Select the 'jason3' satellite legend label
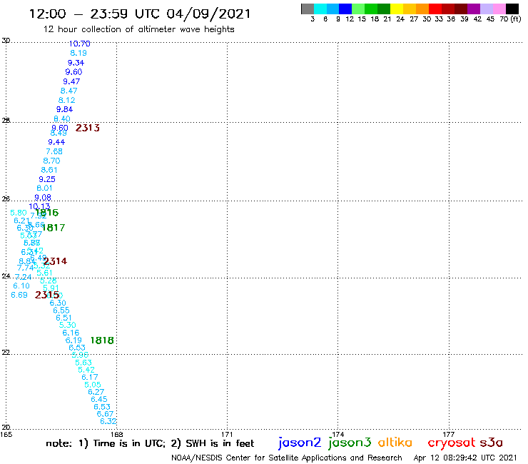 point(350,443)
